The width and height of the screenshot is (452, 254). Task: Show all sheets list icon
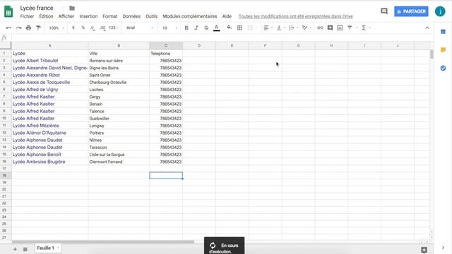[x=25, y=249]
